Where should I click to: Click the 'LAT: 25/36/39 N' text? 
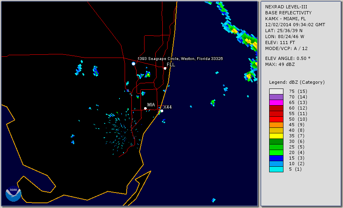[284, 31]
